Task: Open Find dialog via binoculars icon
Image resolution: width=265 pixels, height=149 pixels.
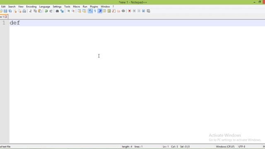Action: [x=57, y=11]
